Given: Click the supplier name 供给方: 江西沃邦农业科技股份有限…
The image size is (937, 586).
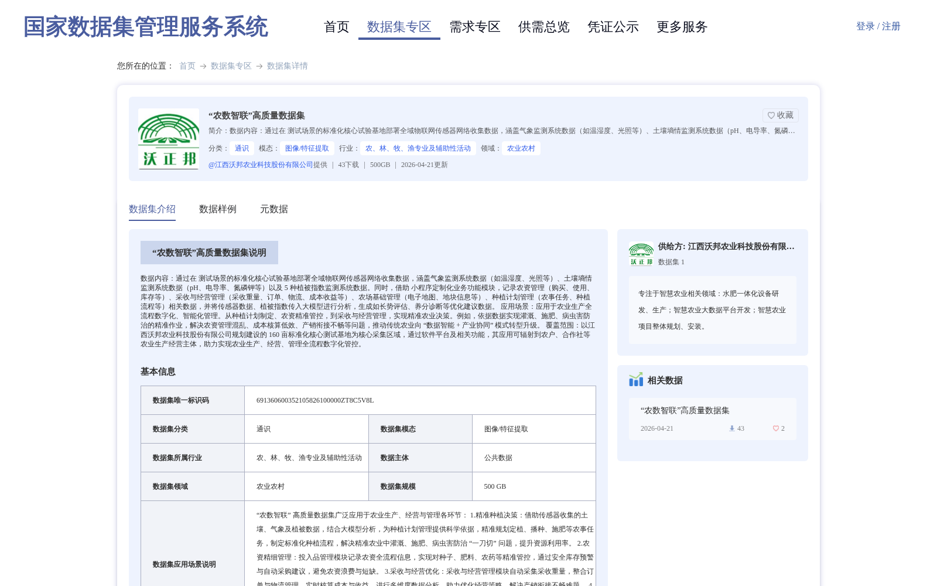Looking at the screenshot, I should point(726,247).
